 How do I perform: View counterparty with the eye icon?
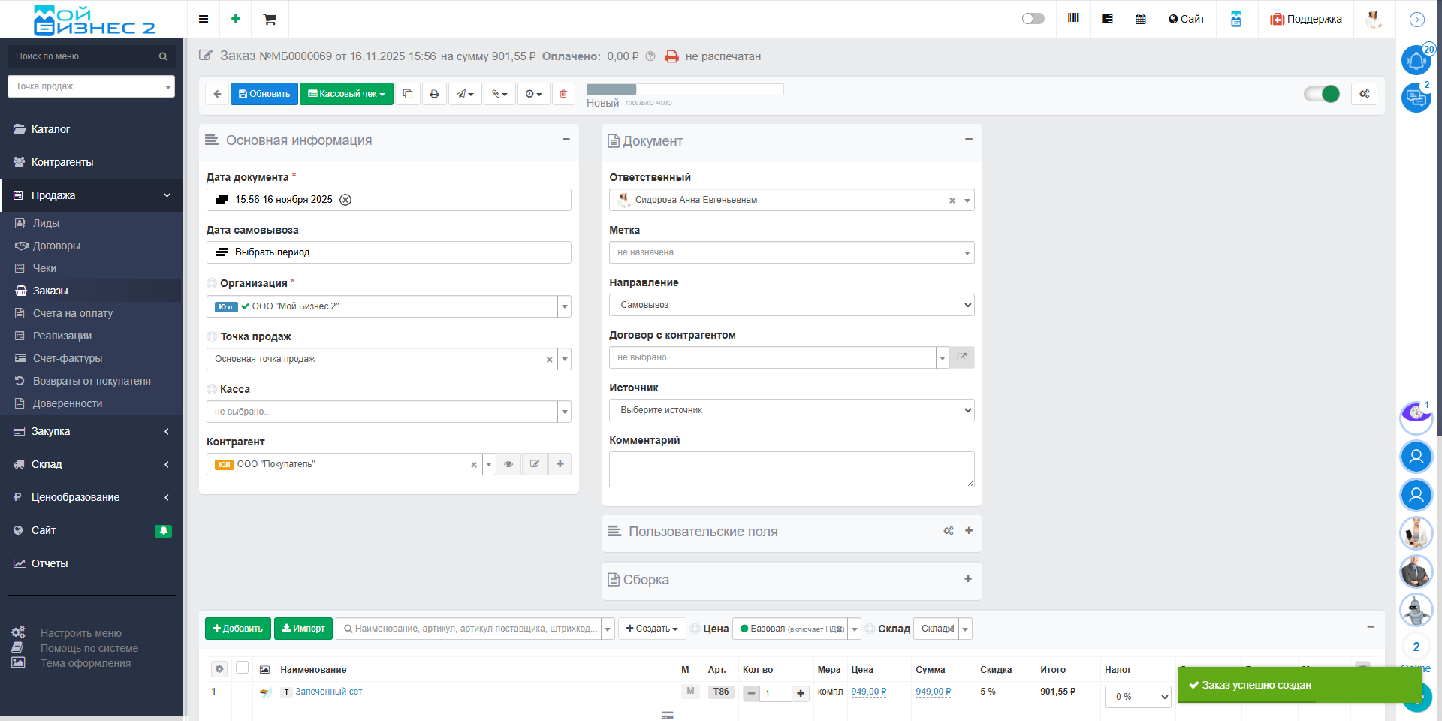point(508,464)
